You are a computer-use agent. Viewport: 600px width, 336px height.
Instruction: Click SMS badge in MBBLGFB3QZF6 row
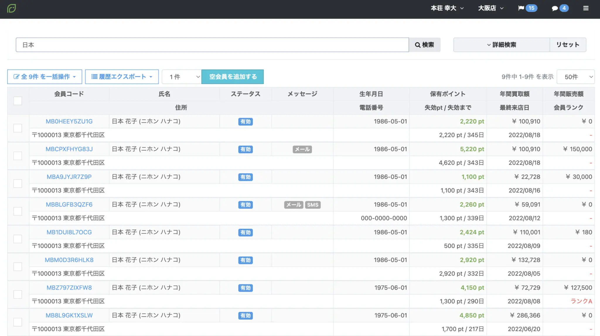[x=313, y=205]
